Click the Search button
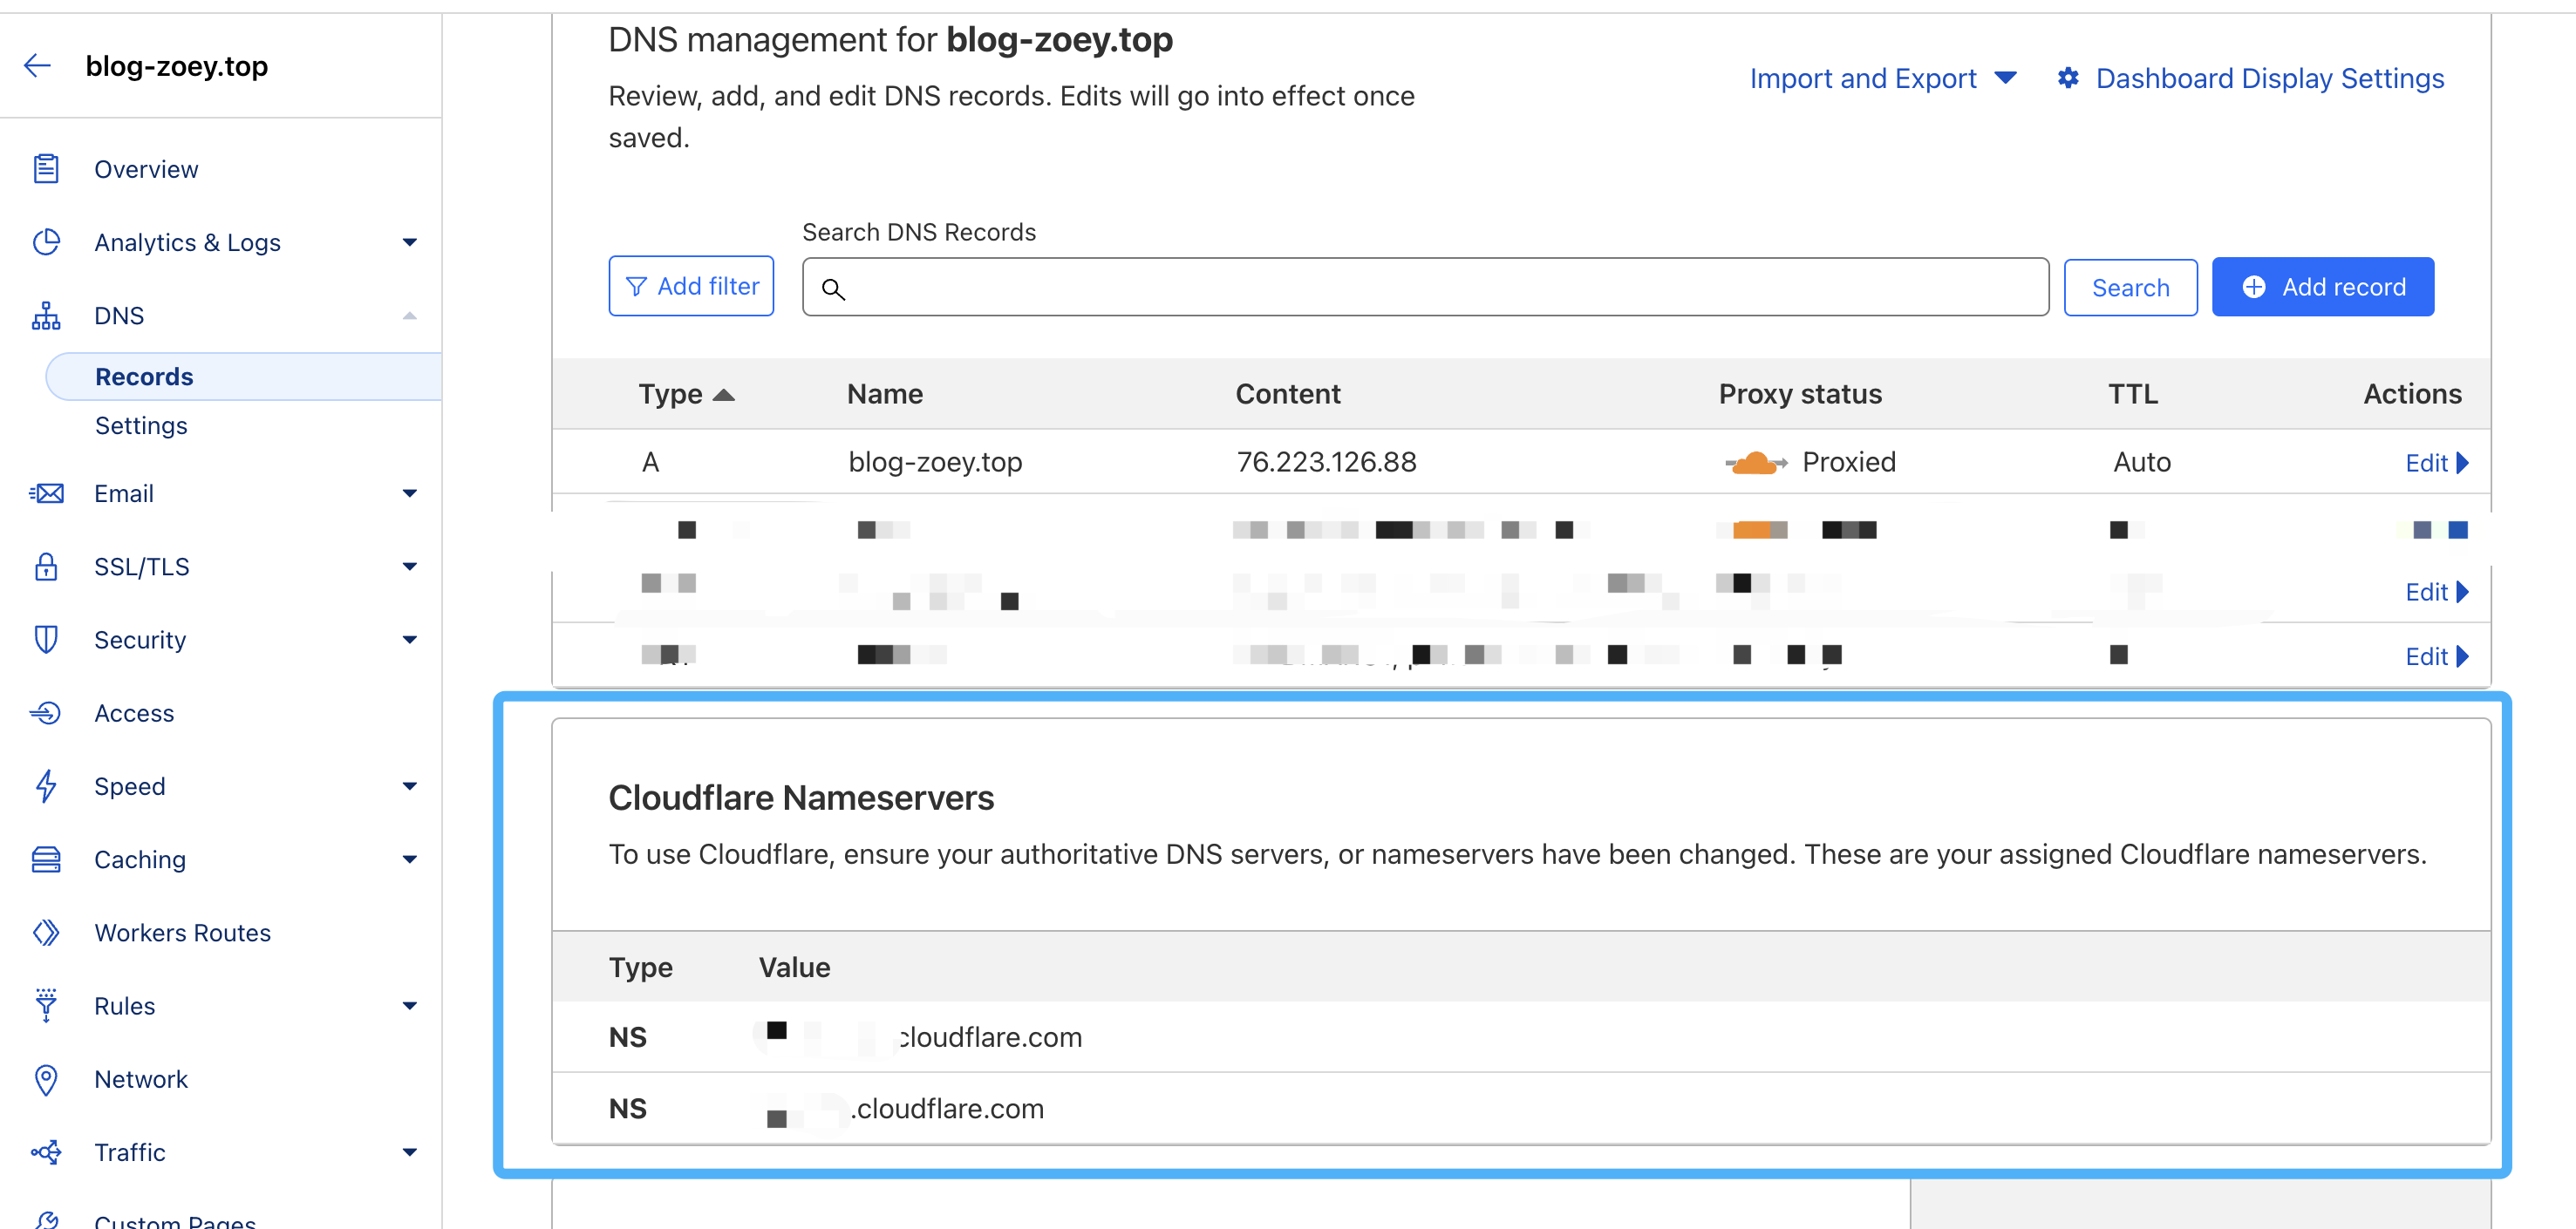Screen dimensions: 2576x1229 tap(2130, 288)
